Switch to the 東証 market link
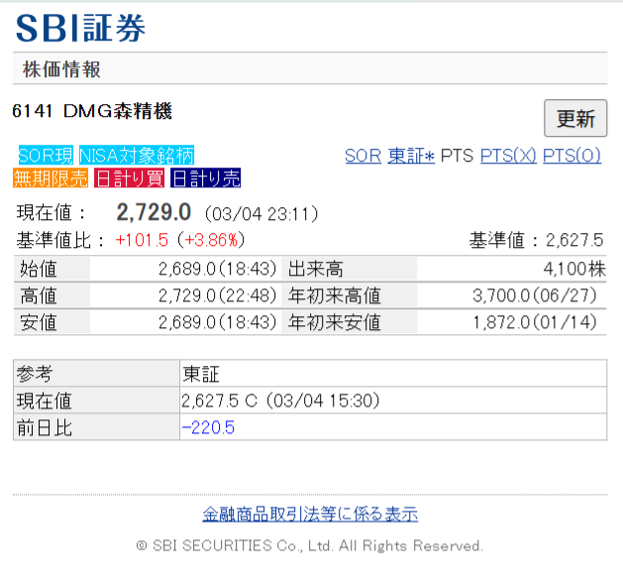Image resolution: width=623 pixels, height=586 pixels. point(411,156)
